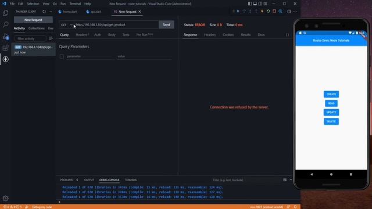Trigger Flutter hot reload lightning icon
Image resolution: width=372 pixels, height=209 pixels.
tap(262, 12)
